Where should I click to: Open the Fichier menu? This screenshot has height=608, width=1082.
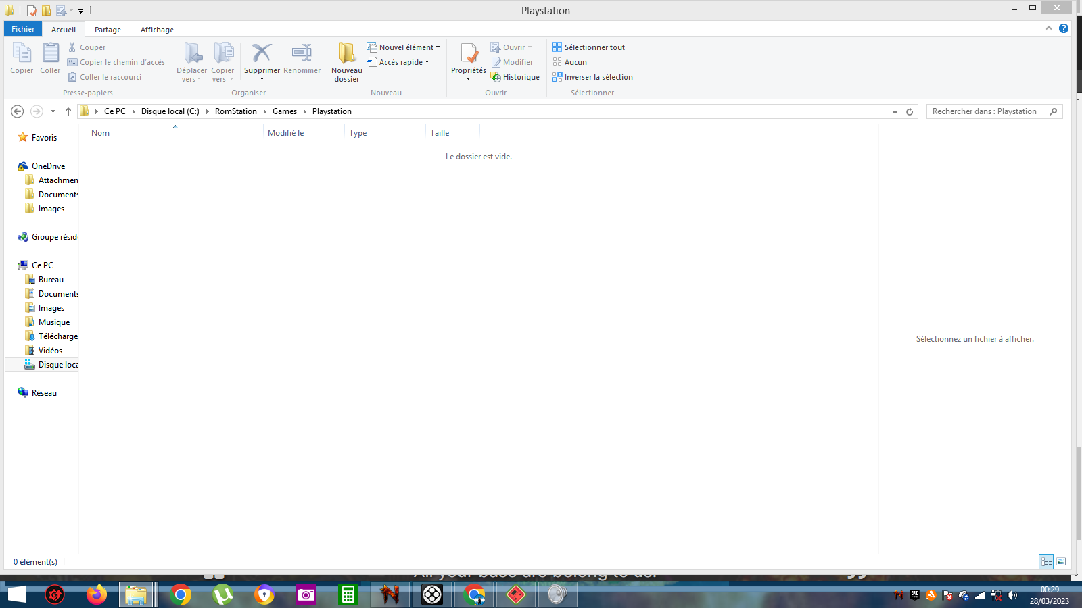[x=23, y=29]
